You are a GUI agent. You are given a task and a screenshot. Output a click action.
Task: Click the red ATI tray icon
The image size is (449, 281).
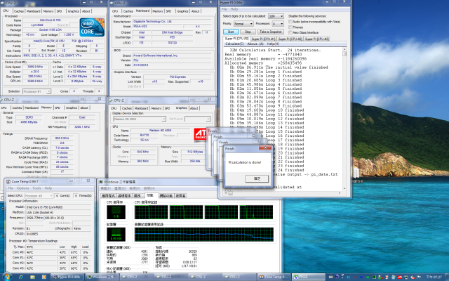click(399, 277)
